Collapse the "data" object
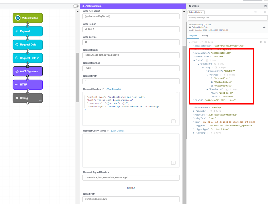268x204 pixels. pyautogui.click(x=194, y=60)
